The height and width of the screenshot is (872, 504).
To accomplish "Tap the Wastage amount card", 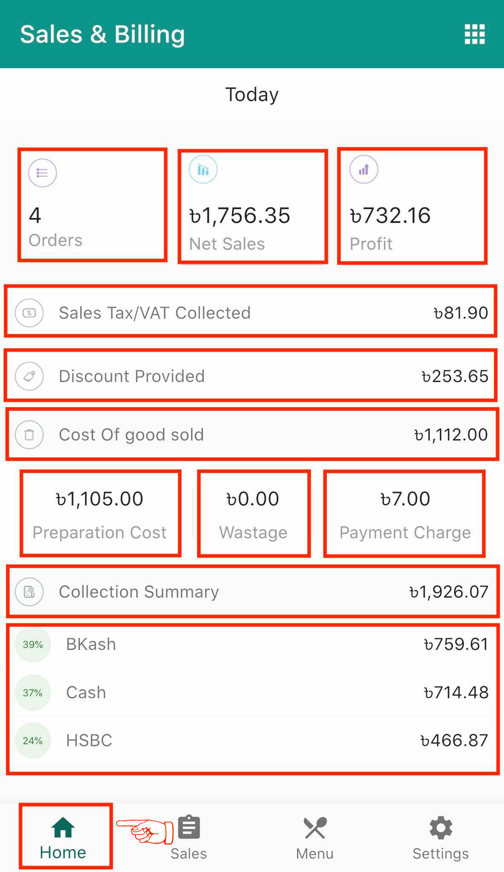I will [253, 514].
